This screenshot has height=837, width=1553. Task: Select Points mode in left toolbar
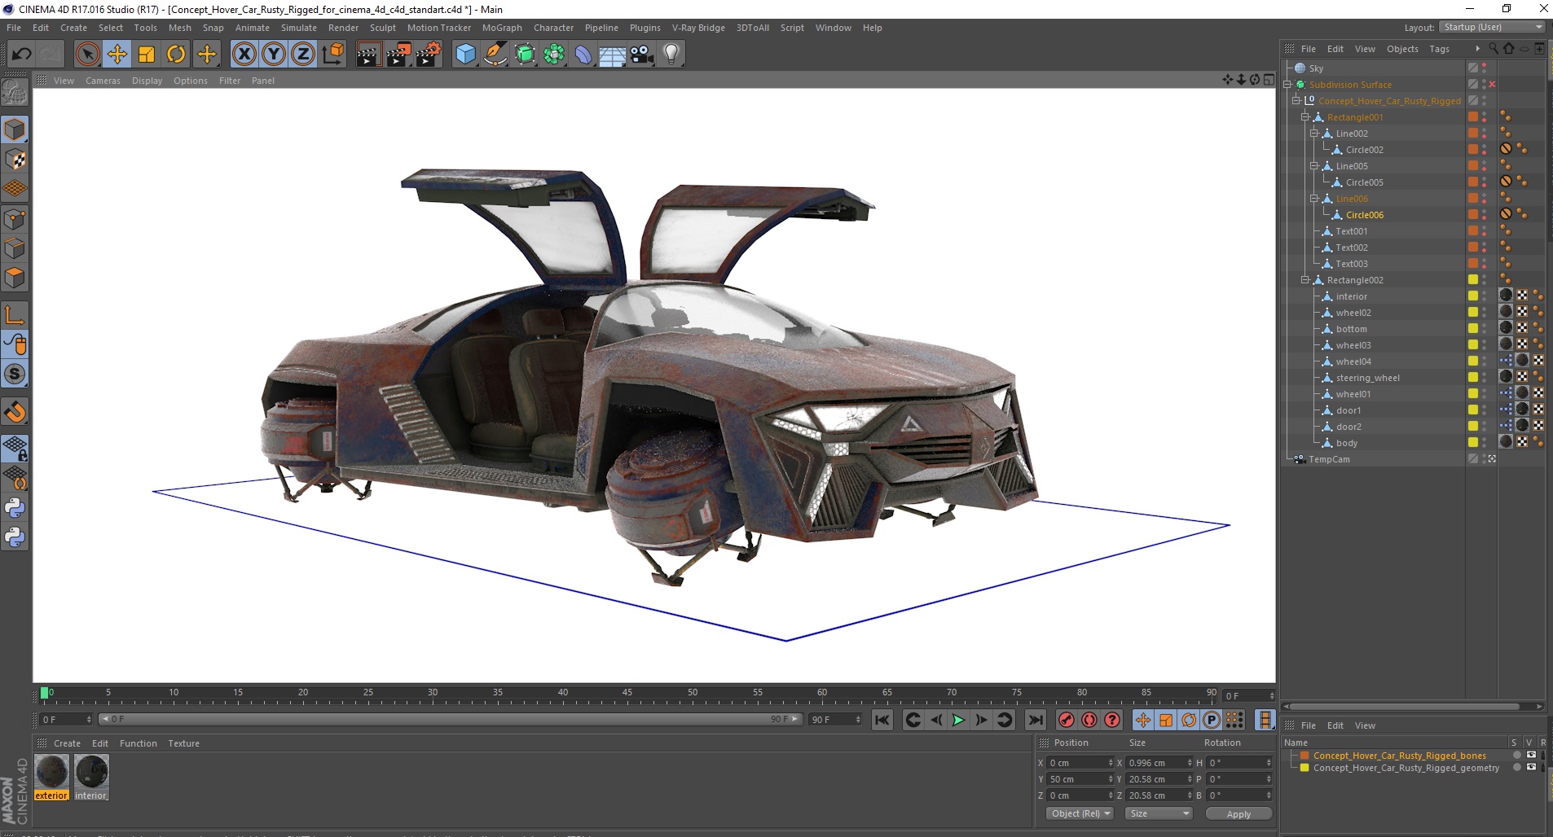click(x=15, y=219)
